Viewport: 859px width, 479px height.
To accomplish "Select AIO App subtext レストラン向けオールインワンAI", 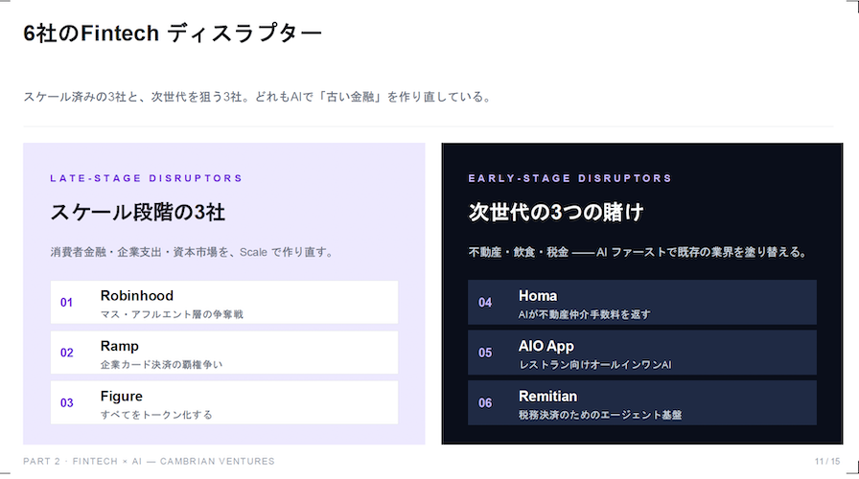I will [x=595, y=365].
